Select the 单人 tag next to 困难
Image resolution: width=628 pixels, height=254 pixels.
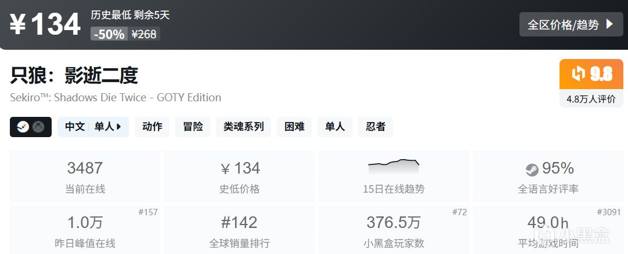[x=335, y=127]
